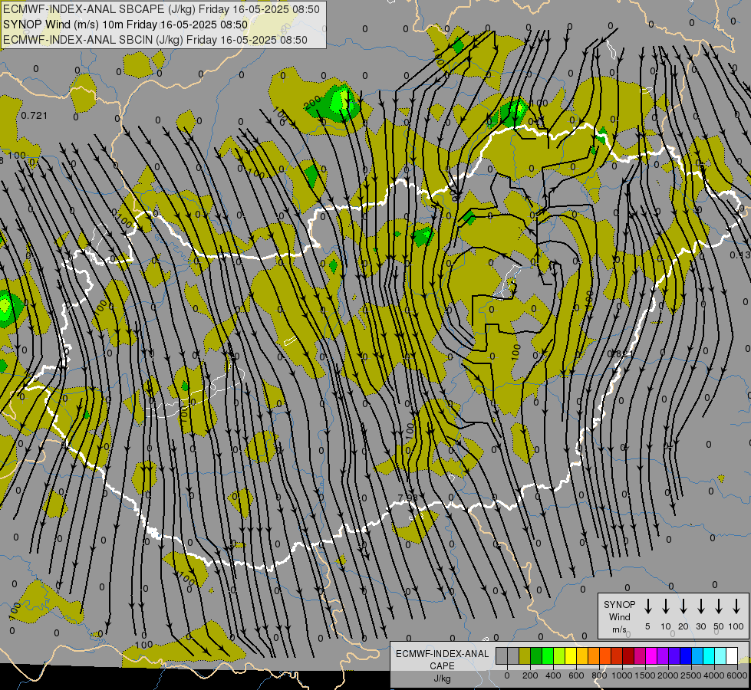This screenshot has height=690, width=751.
Task: Pick the sky blue swatch after 2500
Action: (698, 655)
